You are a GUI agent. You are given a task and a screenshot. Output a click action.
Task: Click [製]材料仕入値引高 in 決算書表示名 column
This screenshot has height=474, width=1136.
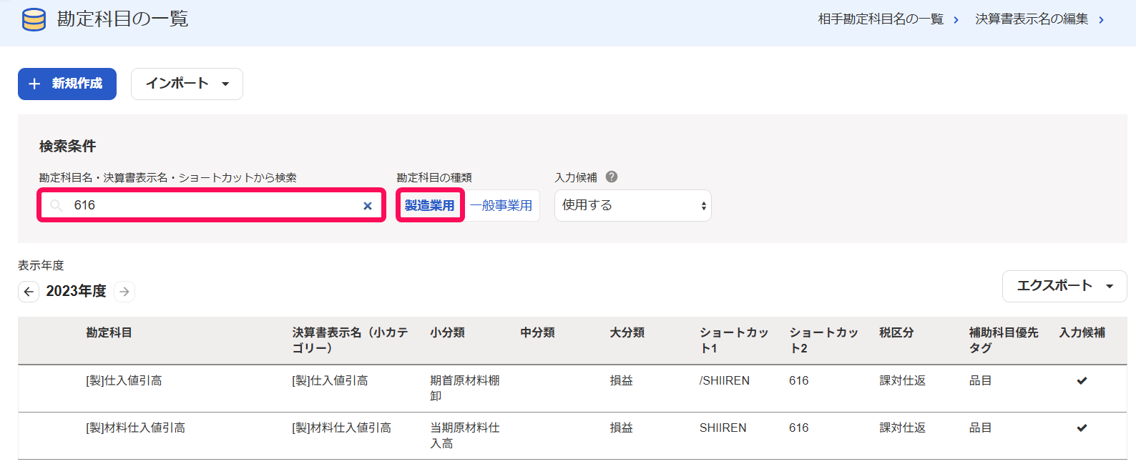[x=342, y=428]
